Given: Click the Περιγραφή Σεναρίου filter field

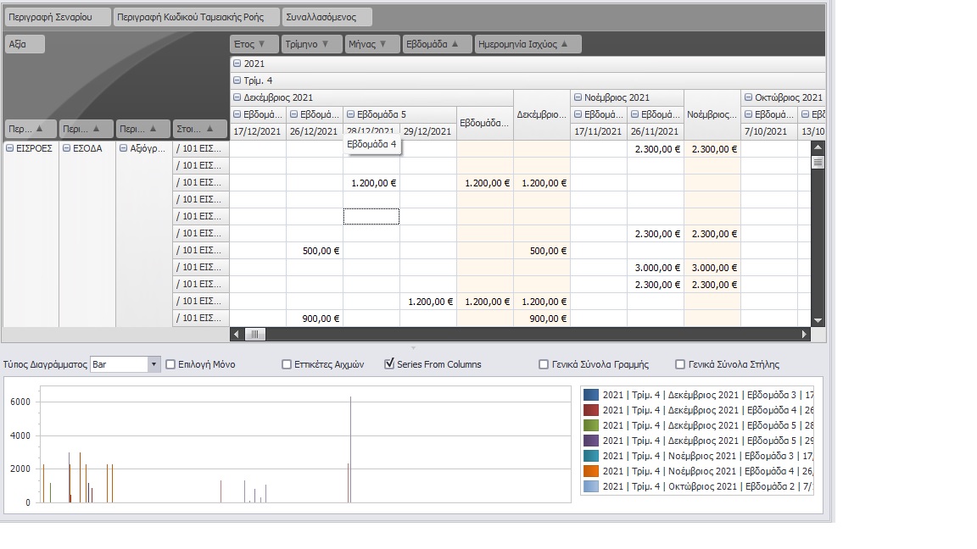Looking at the screenshot, I should 58,17.
